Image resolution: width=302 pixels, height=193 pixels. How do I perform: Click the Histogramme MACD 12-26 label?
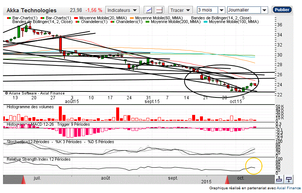point(30,124)
